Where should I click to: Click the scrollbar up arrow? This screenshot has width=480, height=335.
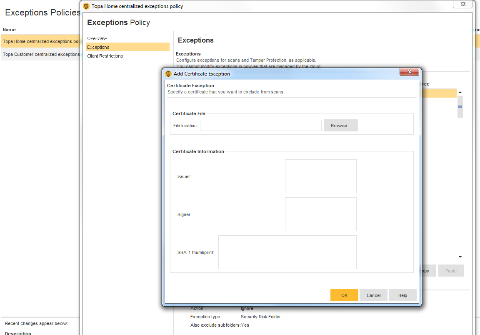460,92
